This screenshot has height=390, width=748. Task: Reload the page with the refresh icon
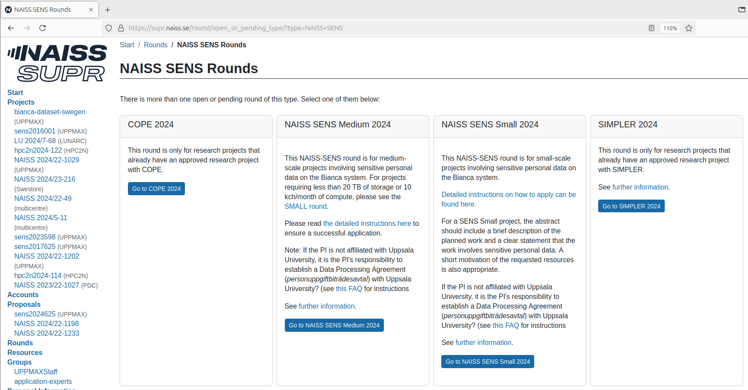click(43, 28)
